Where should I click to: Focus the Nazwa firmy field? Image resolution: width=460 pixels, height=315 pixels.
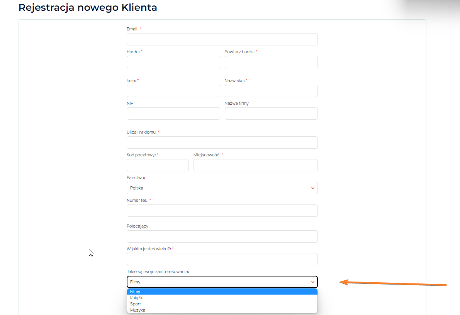271,114
